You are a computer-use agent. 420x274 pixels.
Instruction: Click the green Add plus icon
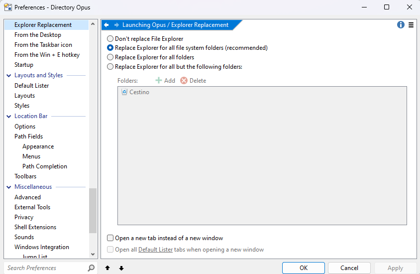159,80
